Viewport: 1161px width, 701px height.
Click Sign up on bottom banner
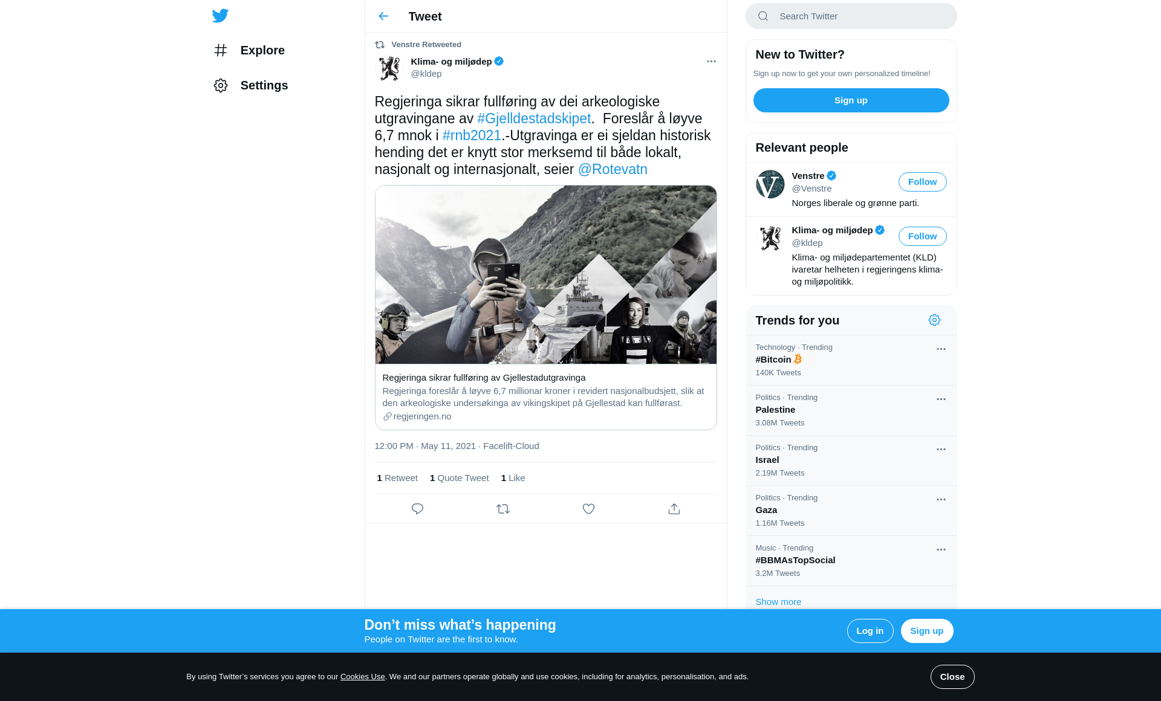pyautogui.click(x=926, y=631)
